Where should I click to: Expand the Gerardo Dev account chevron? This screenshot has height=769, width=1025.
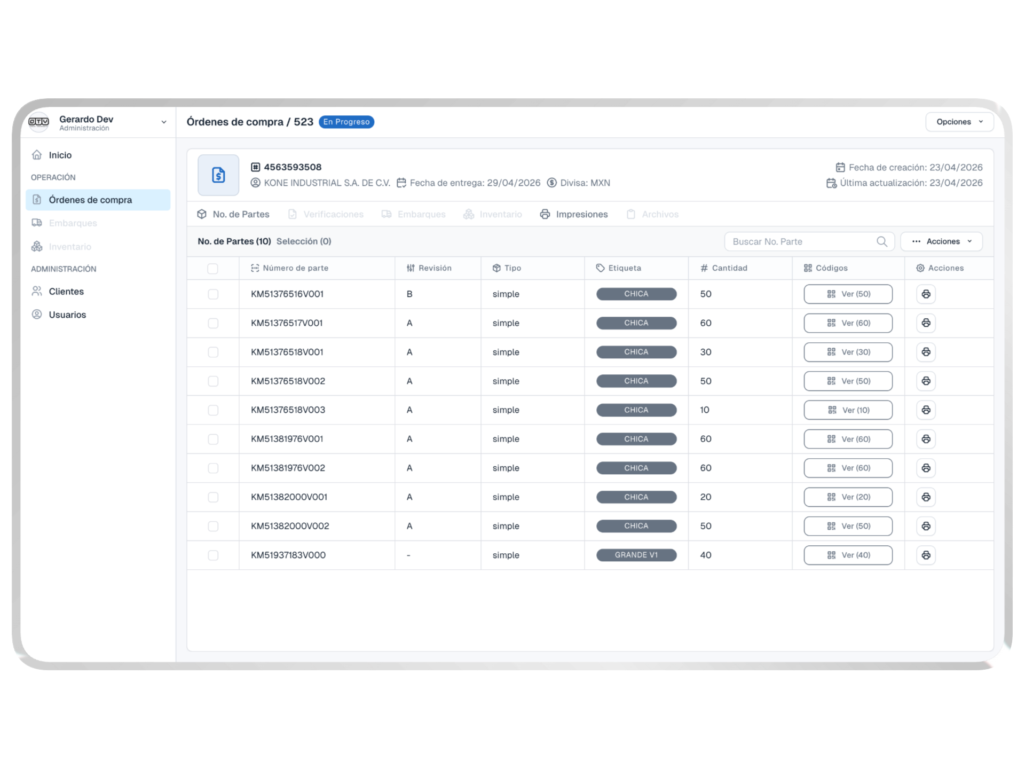click(x=163, y=122)
